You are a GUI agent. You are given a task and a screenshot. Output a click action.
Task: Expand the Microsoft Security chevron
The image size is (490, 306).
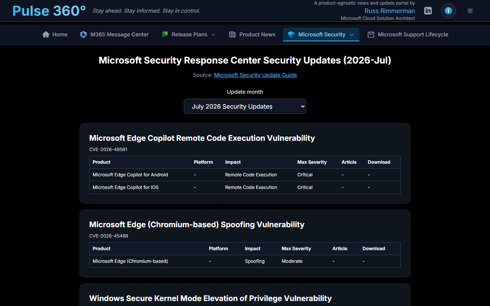pos(352,34)
